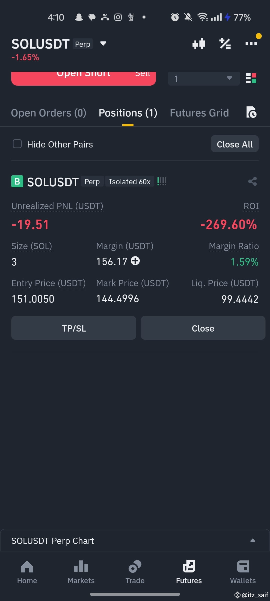Open the candlestick chart view icon
Viewport: 270px width, 601px height.
(199, 43)
